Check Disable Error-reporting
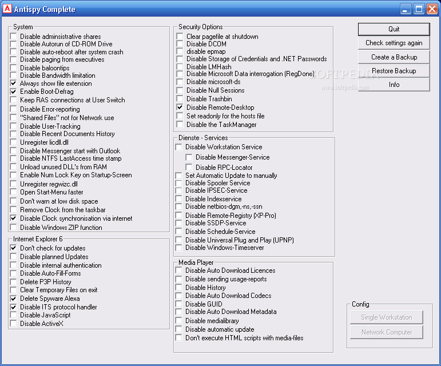 point(13,109)
